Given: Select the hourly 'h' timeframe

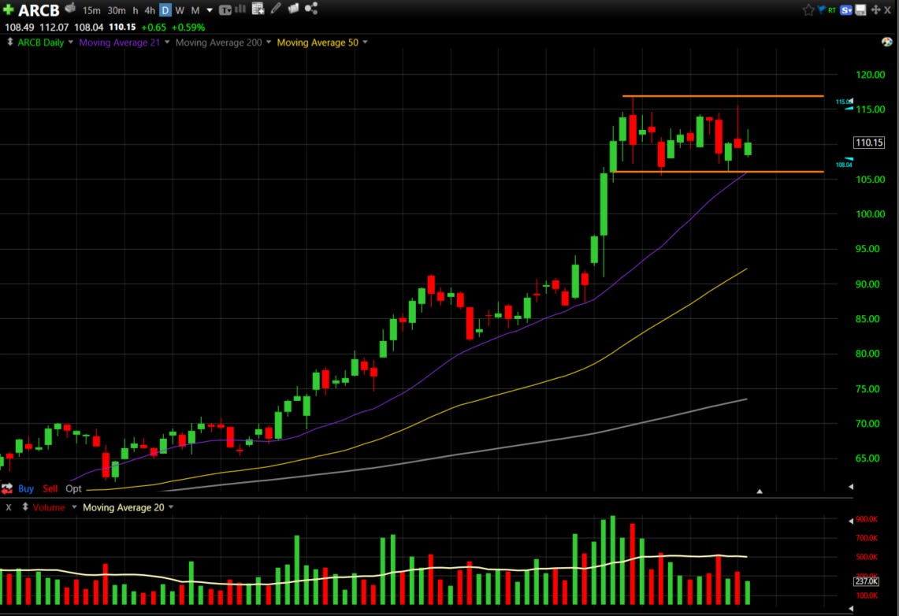Looking at the screenshot, I should click(136, 10).
